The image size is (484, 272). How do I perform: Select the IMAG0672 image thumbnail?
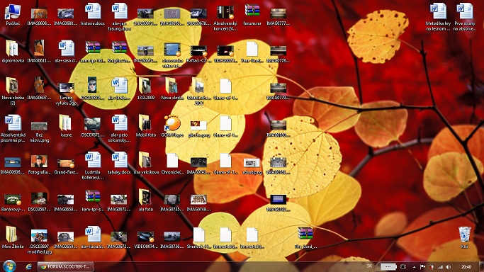tap(119, 240)
